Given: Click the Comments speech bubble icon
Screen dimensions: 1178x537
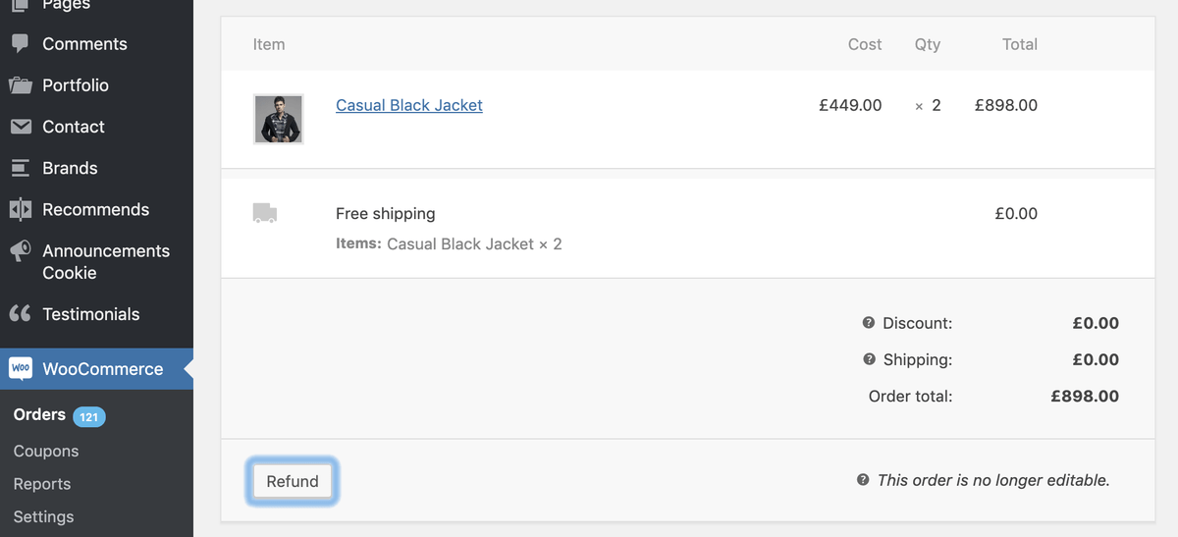Looking at the screenshot, I should tap(20, 44).
